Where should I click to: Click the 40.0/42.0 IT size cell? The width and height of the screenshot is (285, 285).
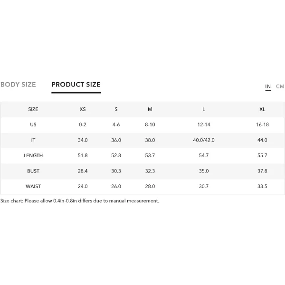pyautogui.click(x=204, y=140)
